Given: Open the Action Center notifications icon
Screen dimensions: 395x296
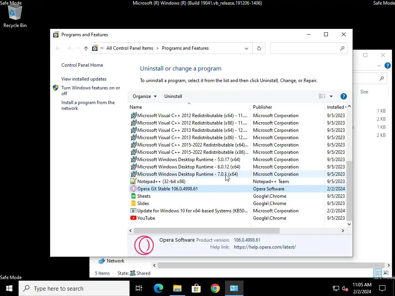Looking at the screenshot, I should coord(382,288).
